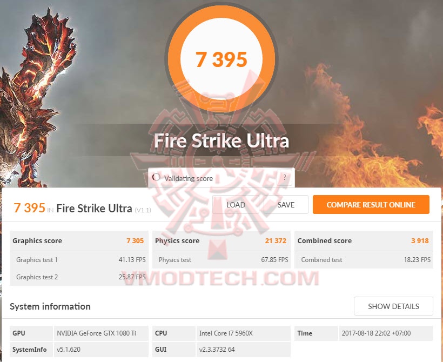Click the Combined test FPS row
This screenshot has width=443, height=362.
(364, 260)
